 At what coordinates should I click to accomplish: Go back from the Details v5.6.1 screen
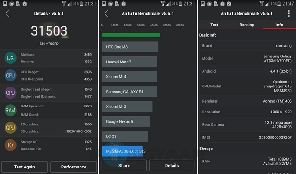coord(7,13)
